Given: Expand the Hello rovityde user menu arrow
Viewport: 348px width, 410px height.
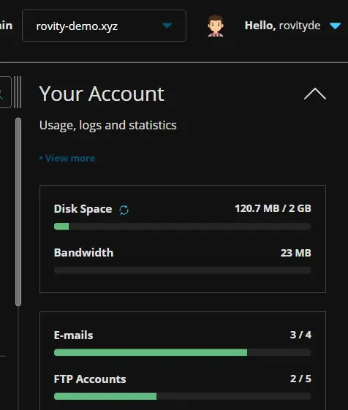Looking at the screenshot, I should [x=335, y=26].
